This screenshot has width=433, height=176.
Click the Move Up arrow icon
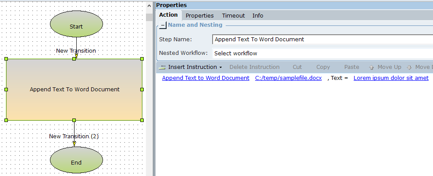[x=372, y=67]
